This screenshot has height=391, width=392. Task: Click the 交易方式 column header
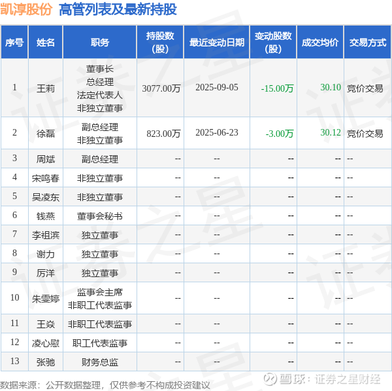click(367, 43)
